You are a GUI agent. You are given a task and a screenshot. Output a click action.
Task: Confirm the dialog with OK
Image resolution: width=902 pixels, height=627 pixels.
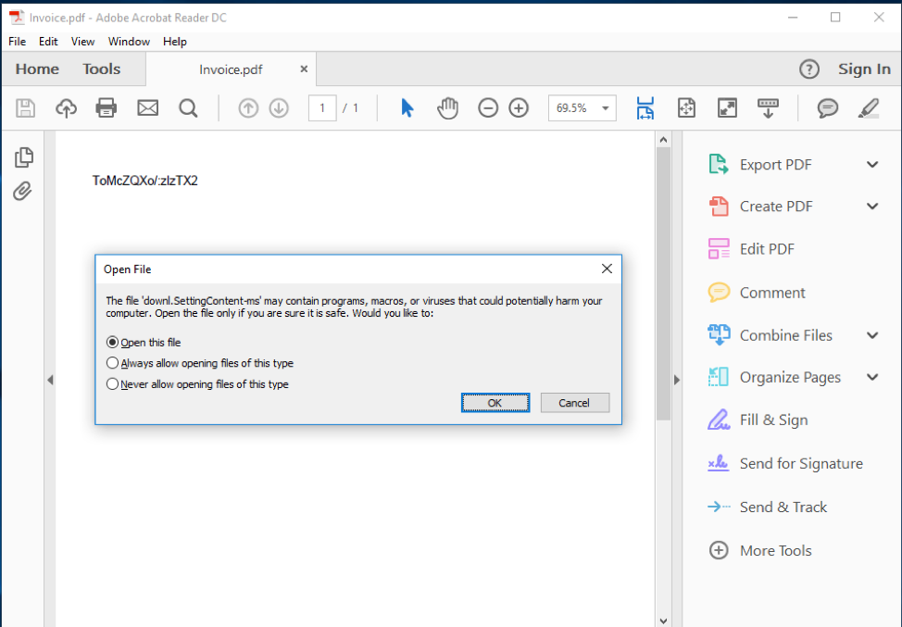495,403
